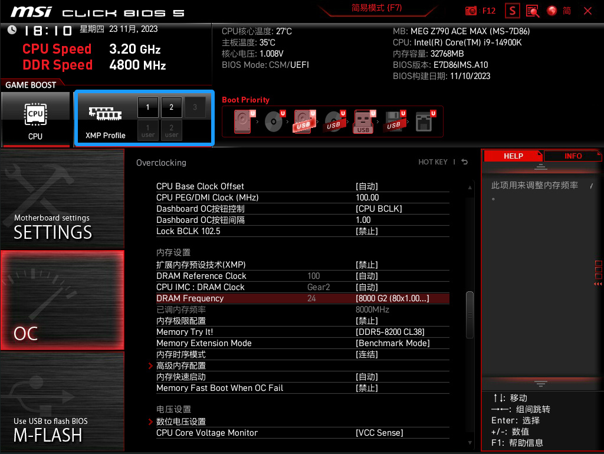
Task: Open CPU Base Clock Offset value dropdown
Action: click(367, 186)
